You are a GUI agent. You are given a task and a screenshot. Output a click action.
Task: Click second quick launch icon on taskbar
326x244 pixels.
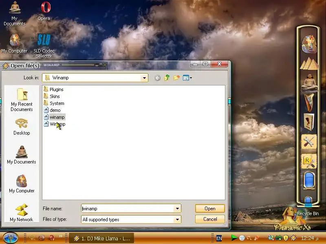pyautogui.click(x=42, y=238)
